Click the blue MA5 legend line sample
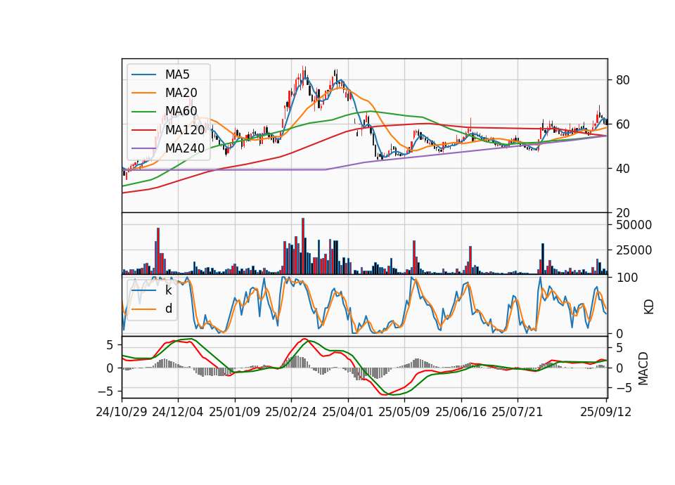 144,75
